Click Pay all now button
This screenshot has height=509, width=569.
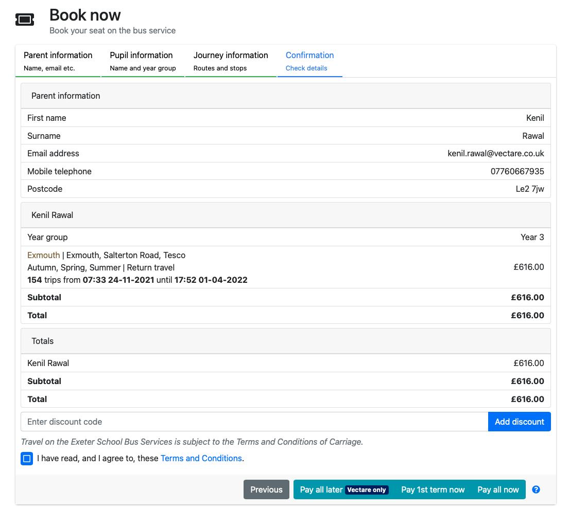pos(498,489)
